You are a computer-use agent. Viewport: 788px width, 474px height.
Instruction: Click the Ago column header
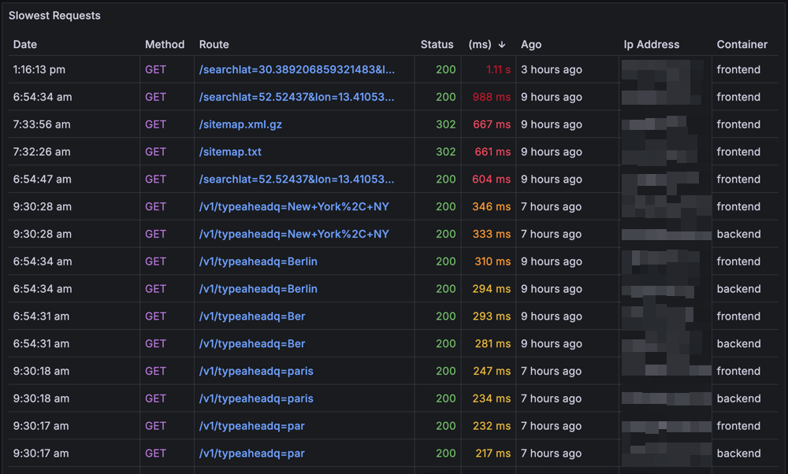pos(531,45)
